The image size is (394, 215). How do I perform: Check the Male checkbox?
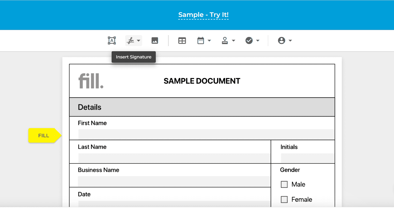[x=284, y=184]
